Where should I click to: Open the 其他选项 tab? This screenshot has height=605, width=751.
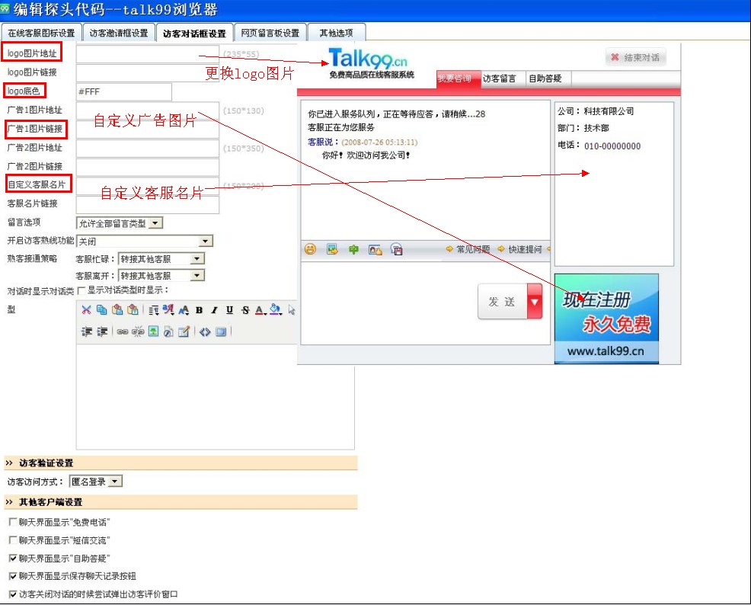click(x=336, y=33)
